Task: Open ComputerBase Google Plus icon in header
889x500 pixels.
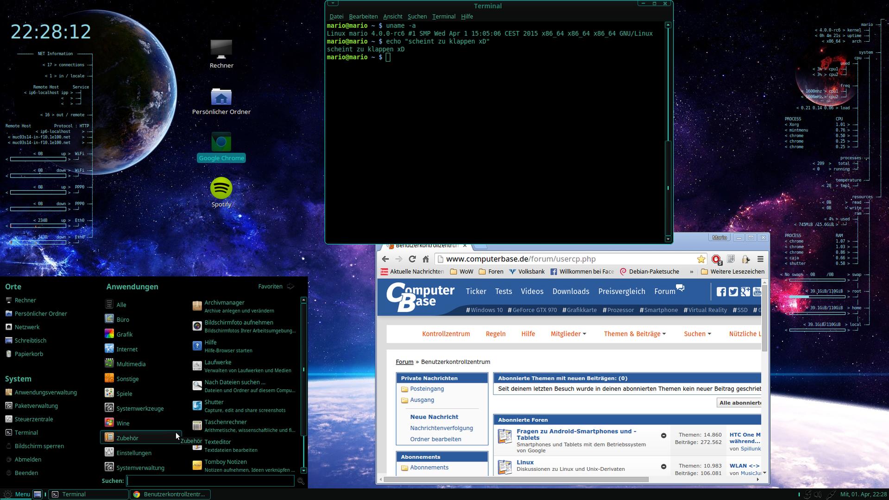Action: click(745, 291)
